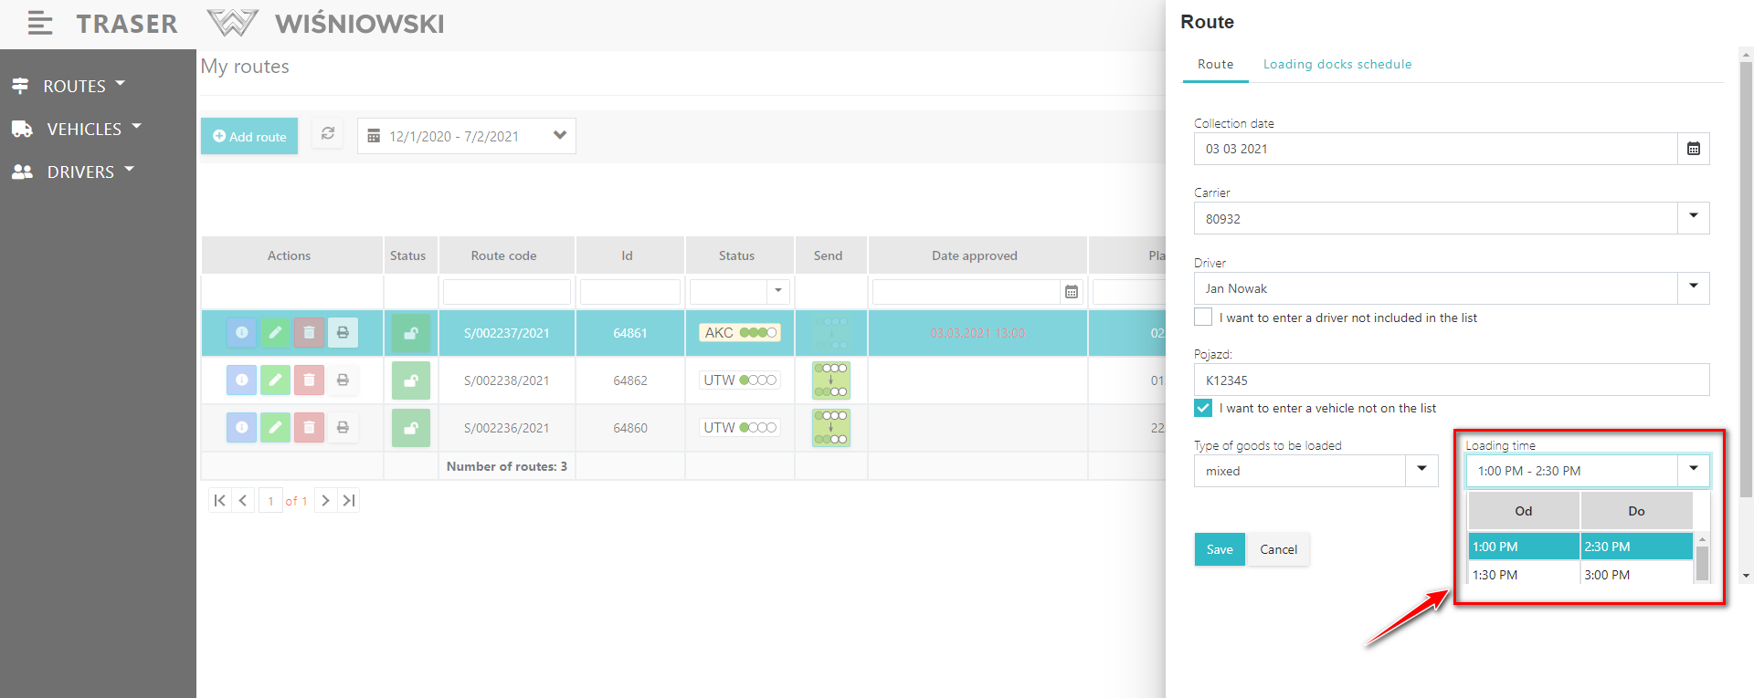This screenshot has height=698, width=1754.
Task: Uncheck entering a vehicle not on the list
Action: [1203, 408]
